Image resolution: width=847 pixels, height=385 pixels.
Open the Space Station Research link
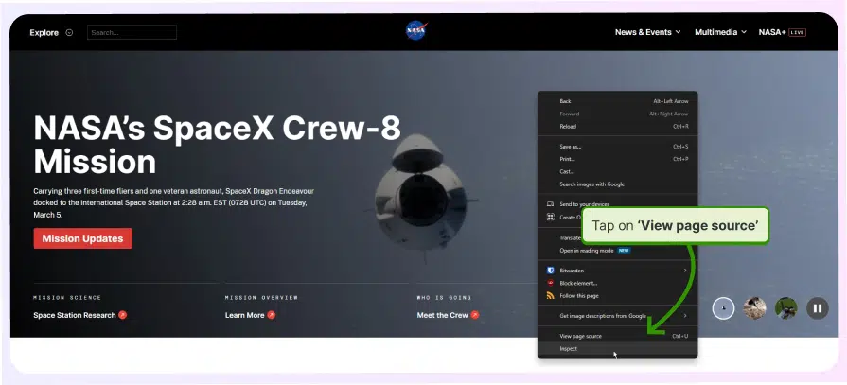tap(75, 315)
